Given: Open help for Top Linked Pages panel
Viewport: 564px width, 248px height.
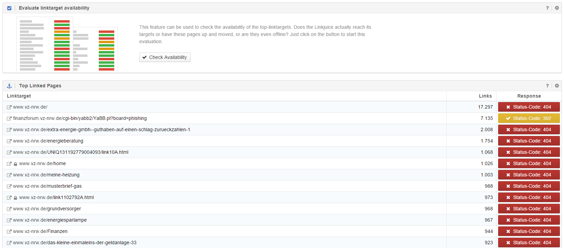Looking at the screenshot, I should click(x=547, y=86).
